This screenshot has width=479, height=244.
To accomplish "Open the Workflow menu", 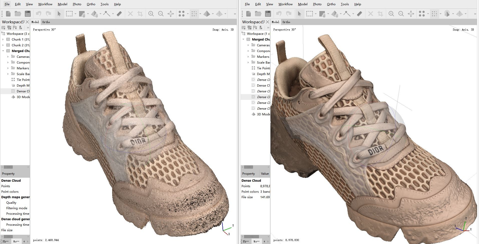I will (x=45, y=4).
